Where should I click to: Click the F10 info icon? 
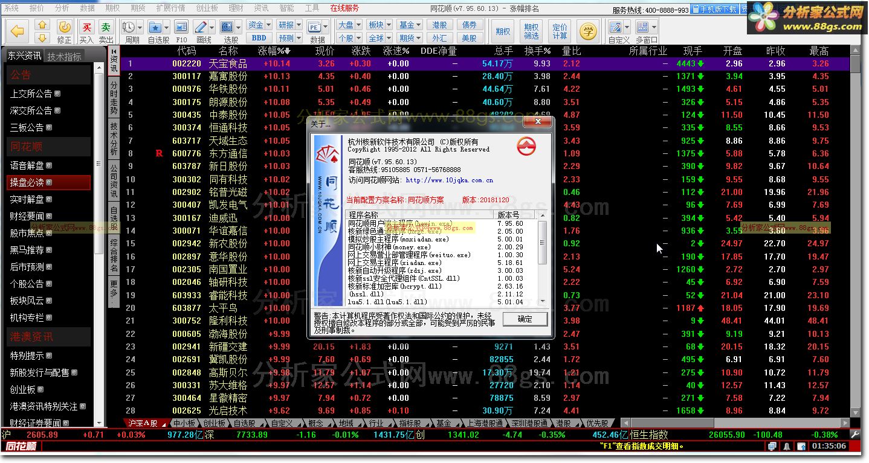pos(181,27)
